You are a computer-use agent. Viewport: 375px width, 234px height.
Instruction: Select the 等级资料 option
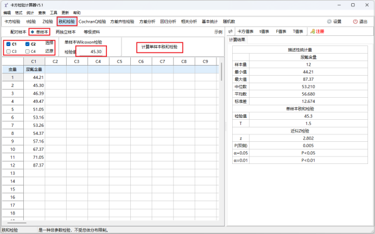(92, 32)
